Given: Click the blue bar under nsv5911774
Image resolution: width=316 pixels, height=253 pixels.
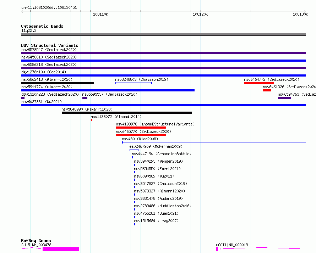Looking at the screenshot, I should pyautogui.click(x=108, y=90).
